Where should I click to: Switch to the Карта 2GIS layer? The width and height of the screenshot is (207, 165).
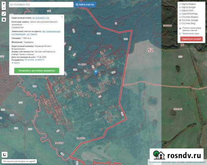coord(180,10)
